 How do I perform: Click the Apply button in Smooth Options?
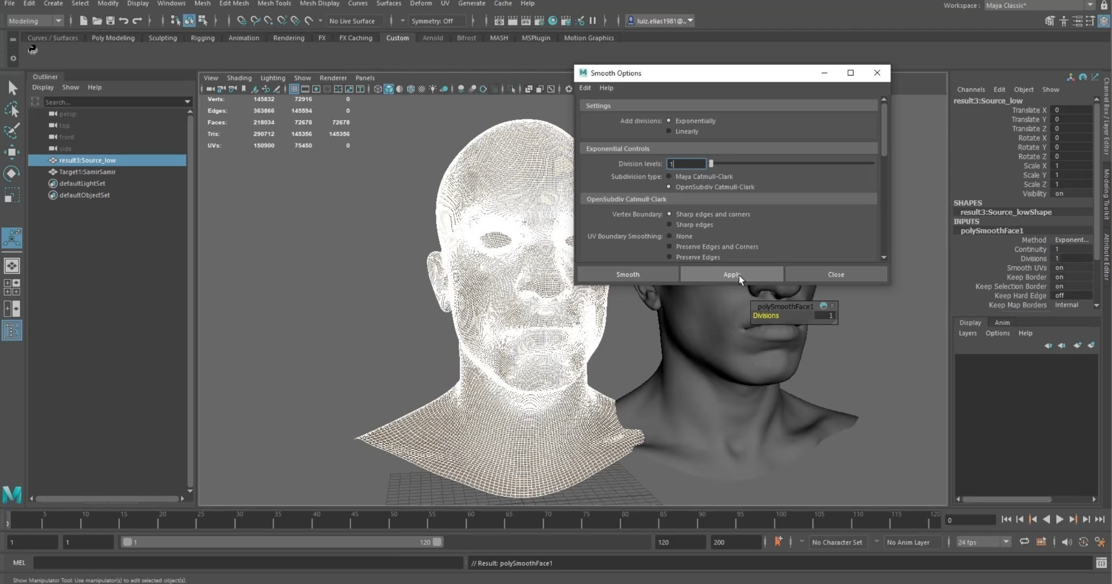point(731,274)
